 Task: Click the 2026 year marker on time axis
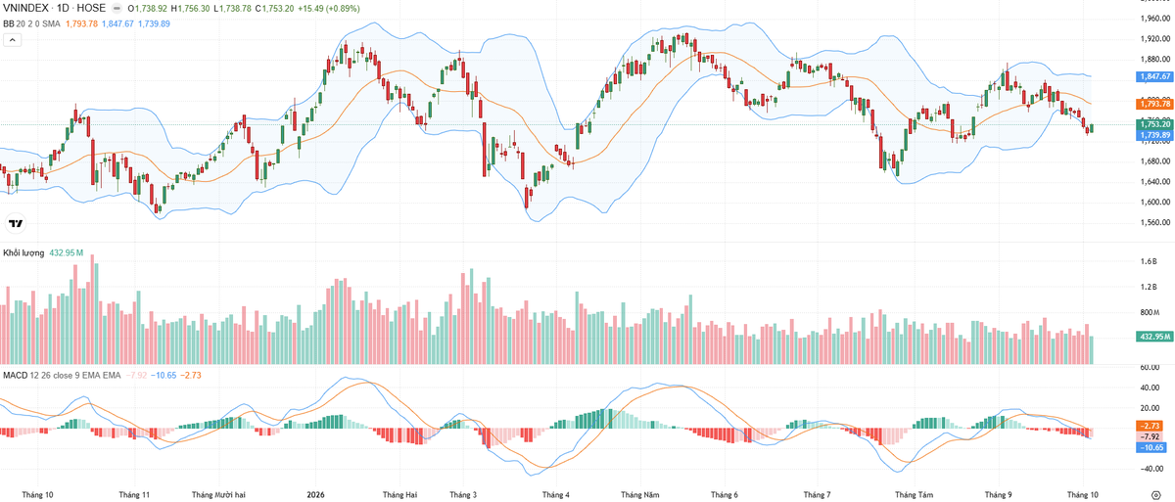click(315, 495)
